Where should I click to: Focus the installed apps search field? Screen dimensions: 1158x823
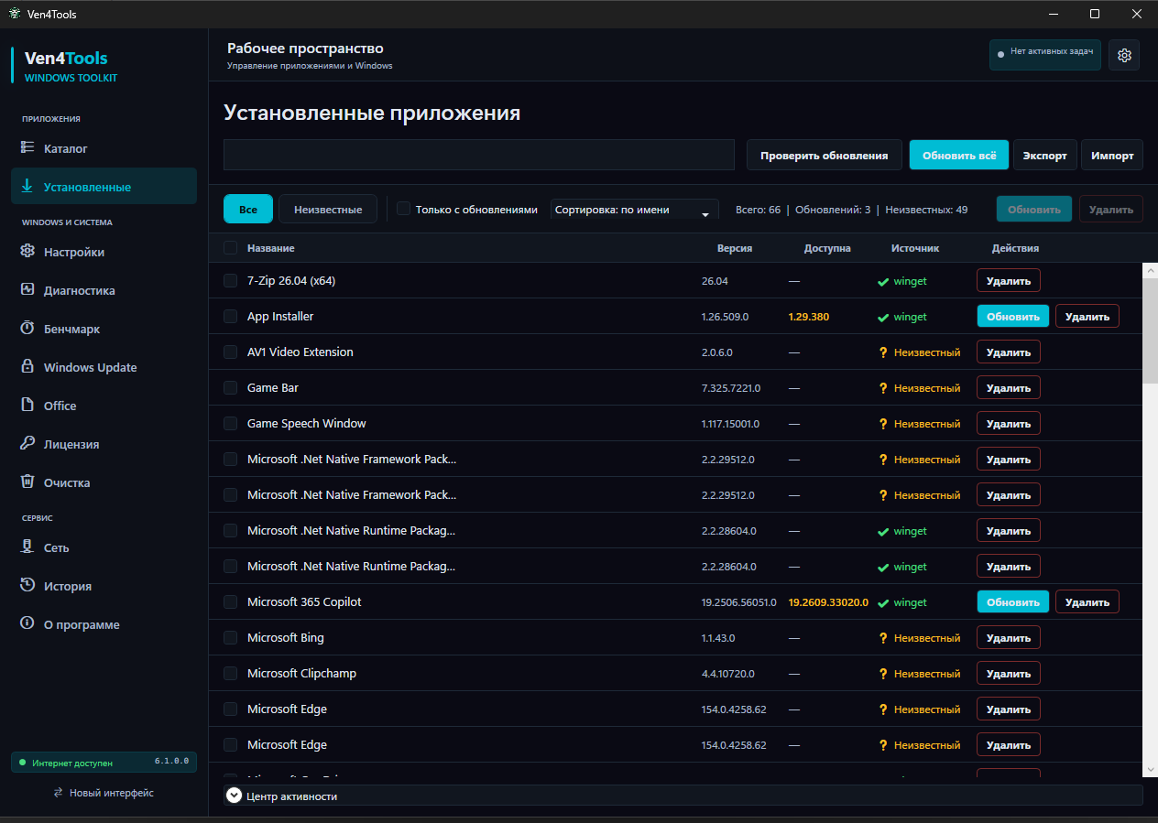(x=479, y=155)
